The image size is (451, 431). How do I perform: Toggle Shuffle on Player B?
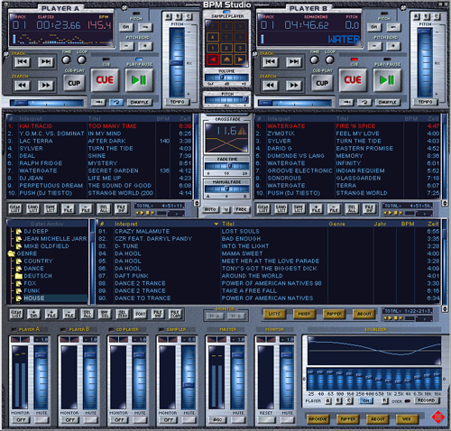pos(388,103)
